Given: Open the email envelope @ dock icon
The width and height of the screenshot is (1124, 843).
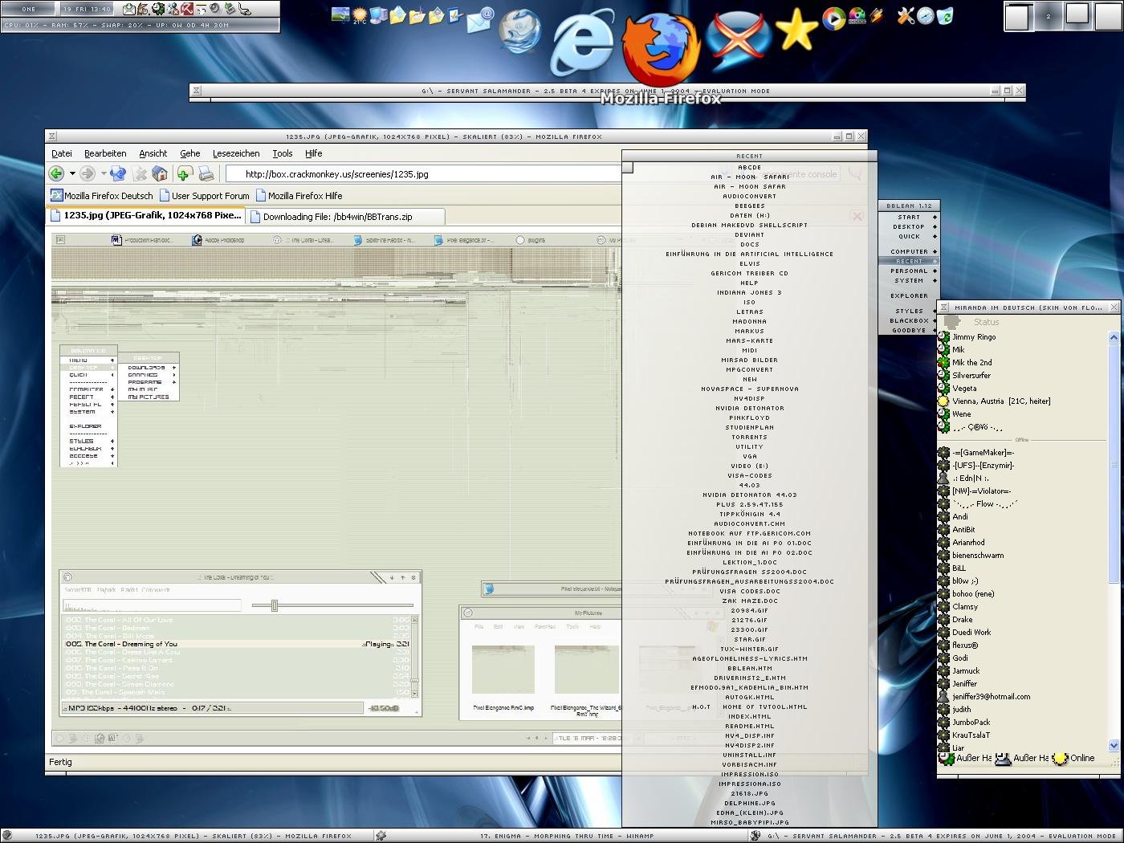Looking at the screenshot, I should coord(479,20).
